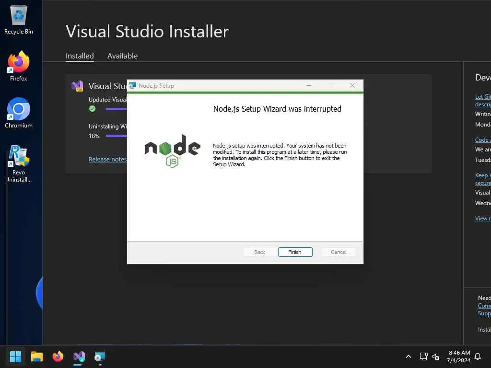The height and width of the screenshot is (368, 491).
Task: Click the Node.js Setup title bar icon
Action: (132, 85)
